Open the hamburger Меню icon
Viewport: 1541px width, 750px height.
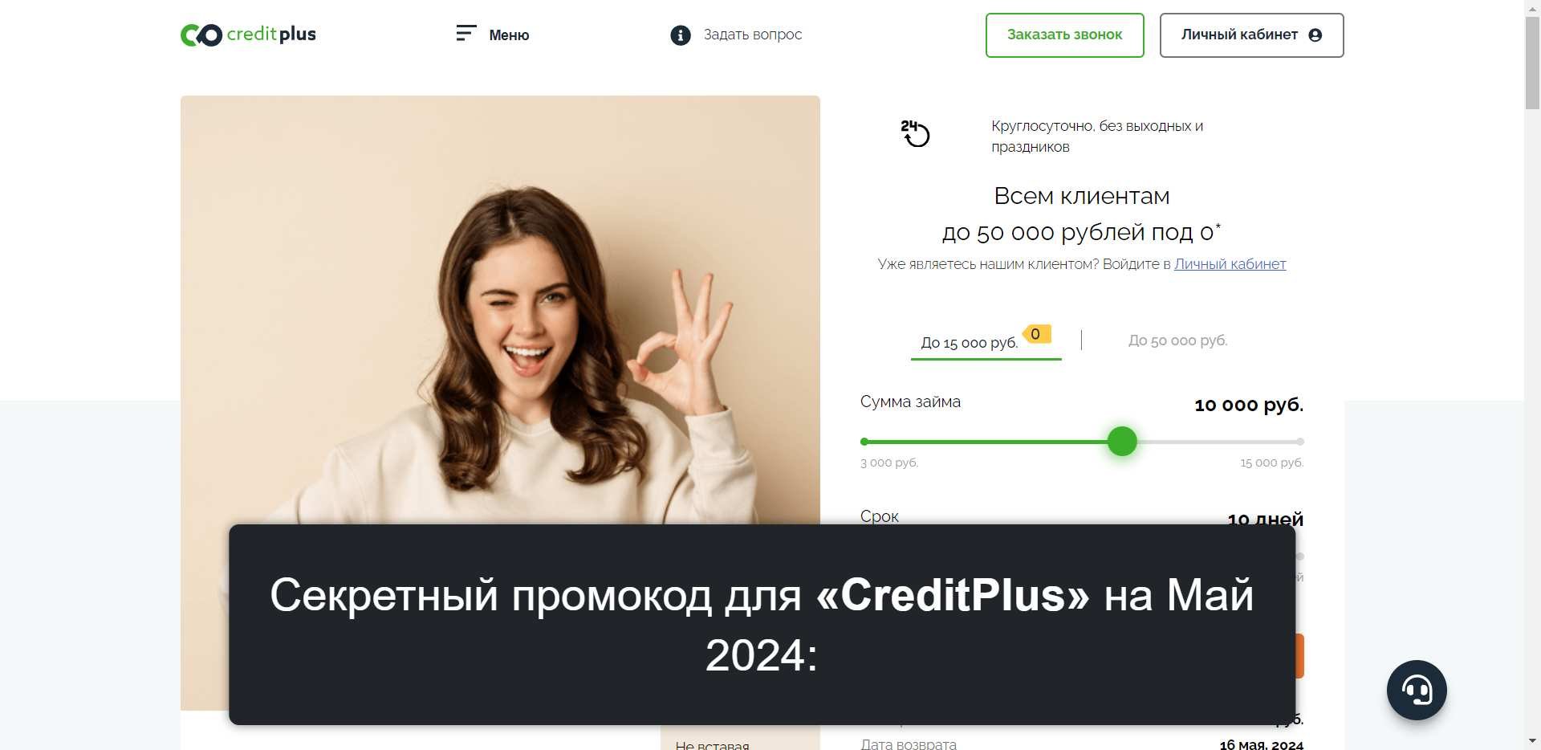tap(466, 34)
